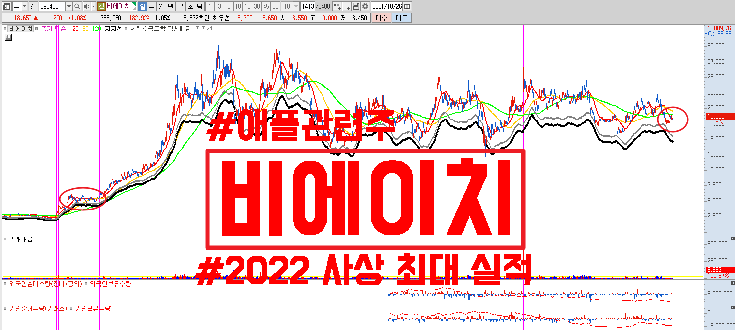Switch to 월 monthly chart period
This screenshot has height=330, width=735.
coord(161,6)
